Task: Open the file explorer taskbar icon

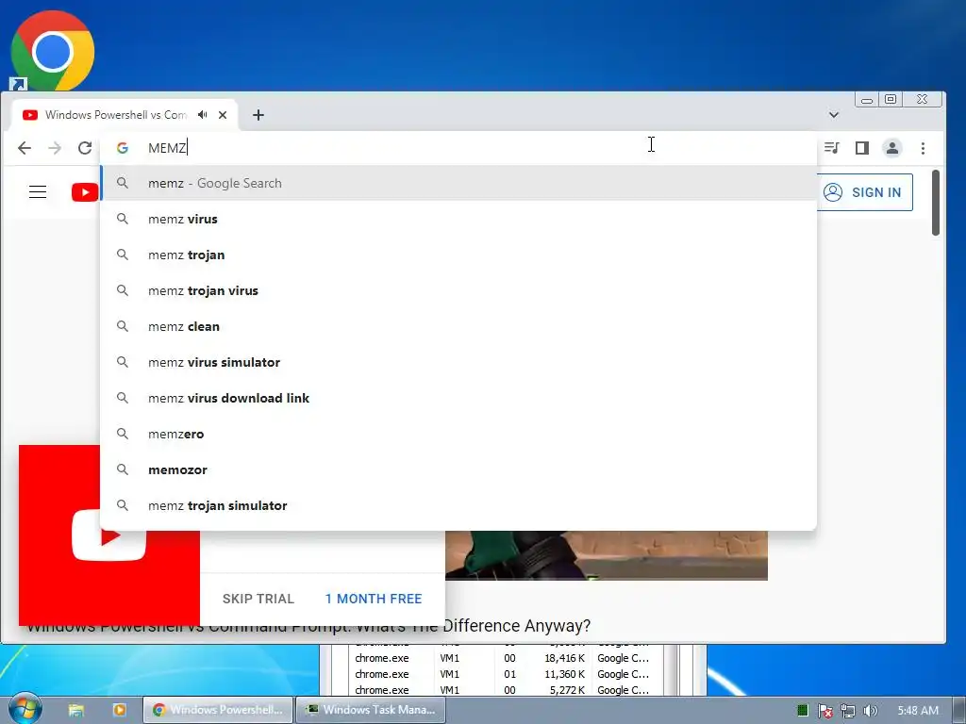Action: pyautogui.click(x=75, y=710)
